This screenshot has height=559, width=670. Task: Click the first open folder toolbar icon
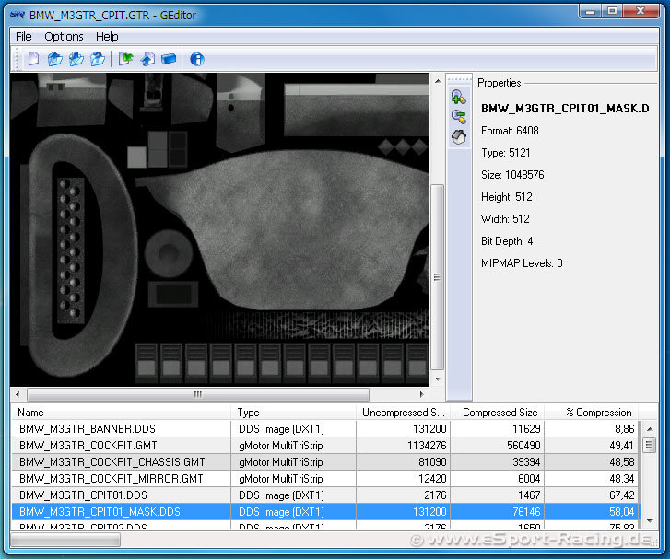point(54,60)
